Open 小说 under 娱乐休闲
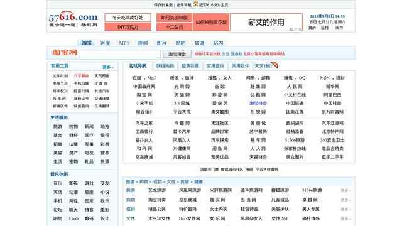The width and height of the screenshot is (402, 226). coord(105,192)
